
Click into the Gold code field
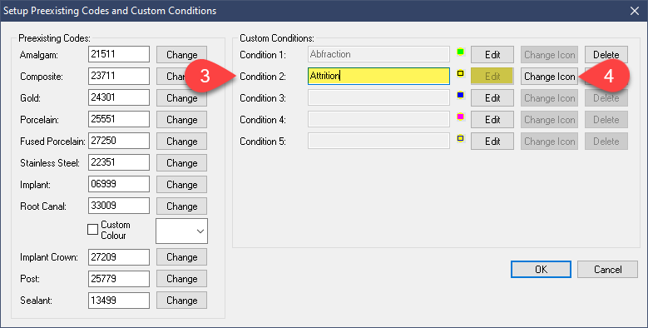point(119,97)
